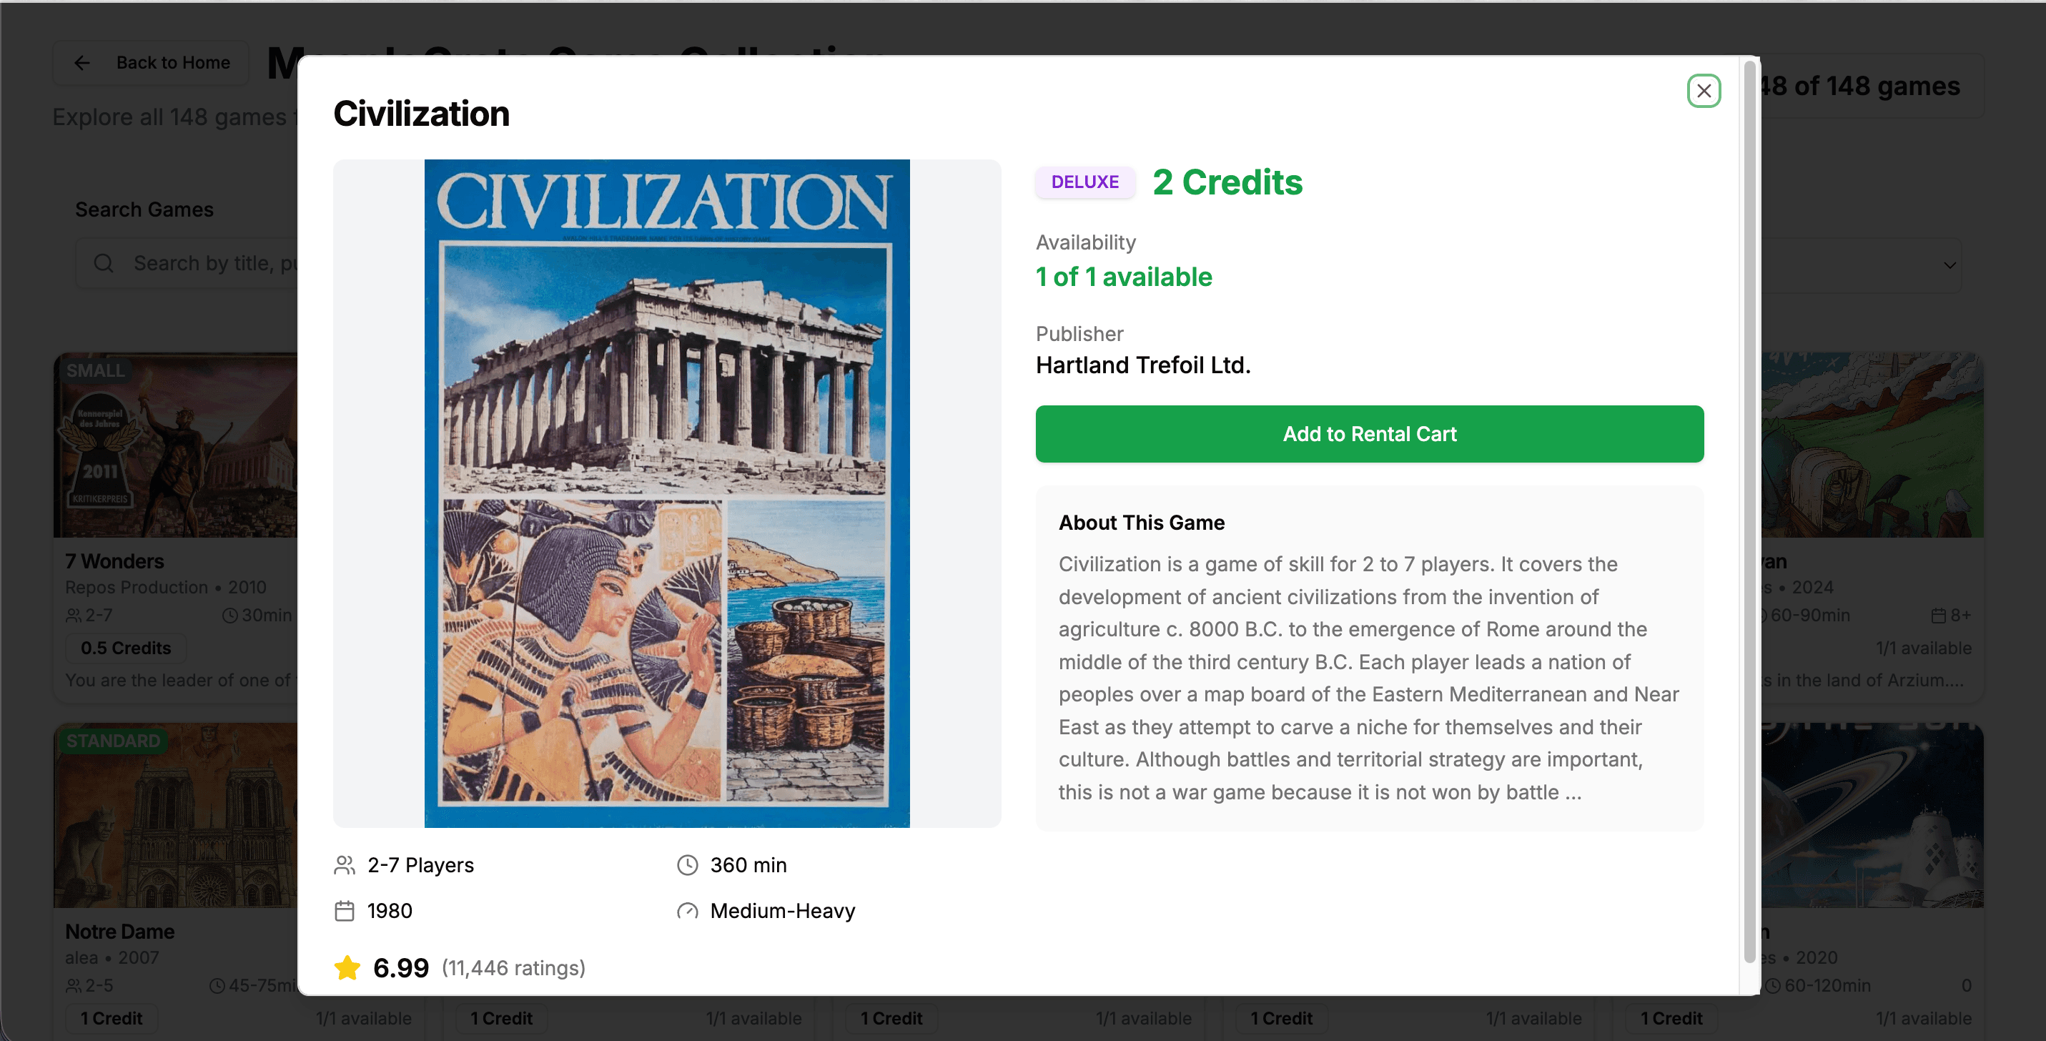Click the clock icon beside 360 min
Image resolution: width=2046 pixels, height=1041 pixels.
pos(687,864)
